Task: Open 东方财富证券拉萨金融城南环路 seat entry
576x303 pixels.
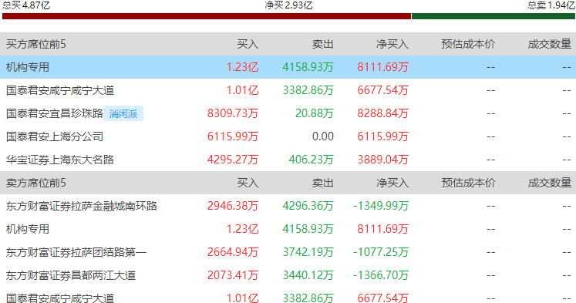Action: (82, 206)
